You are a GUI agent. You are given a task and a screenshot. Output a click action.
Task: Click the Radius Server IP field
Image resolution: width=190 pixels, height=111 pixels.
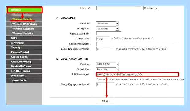pos(108,34)
